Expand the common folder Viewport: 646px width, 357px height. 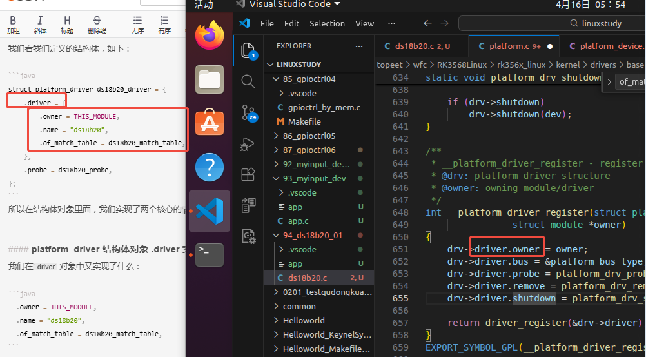(x=319, y=306)
